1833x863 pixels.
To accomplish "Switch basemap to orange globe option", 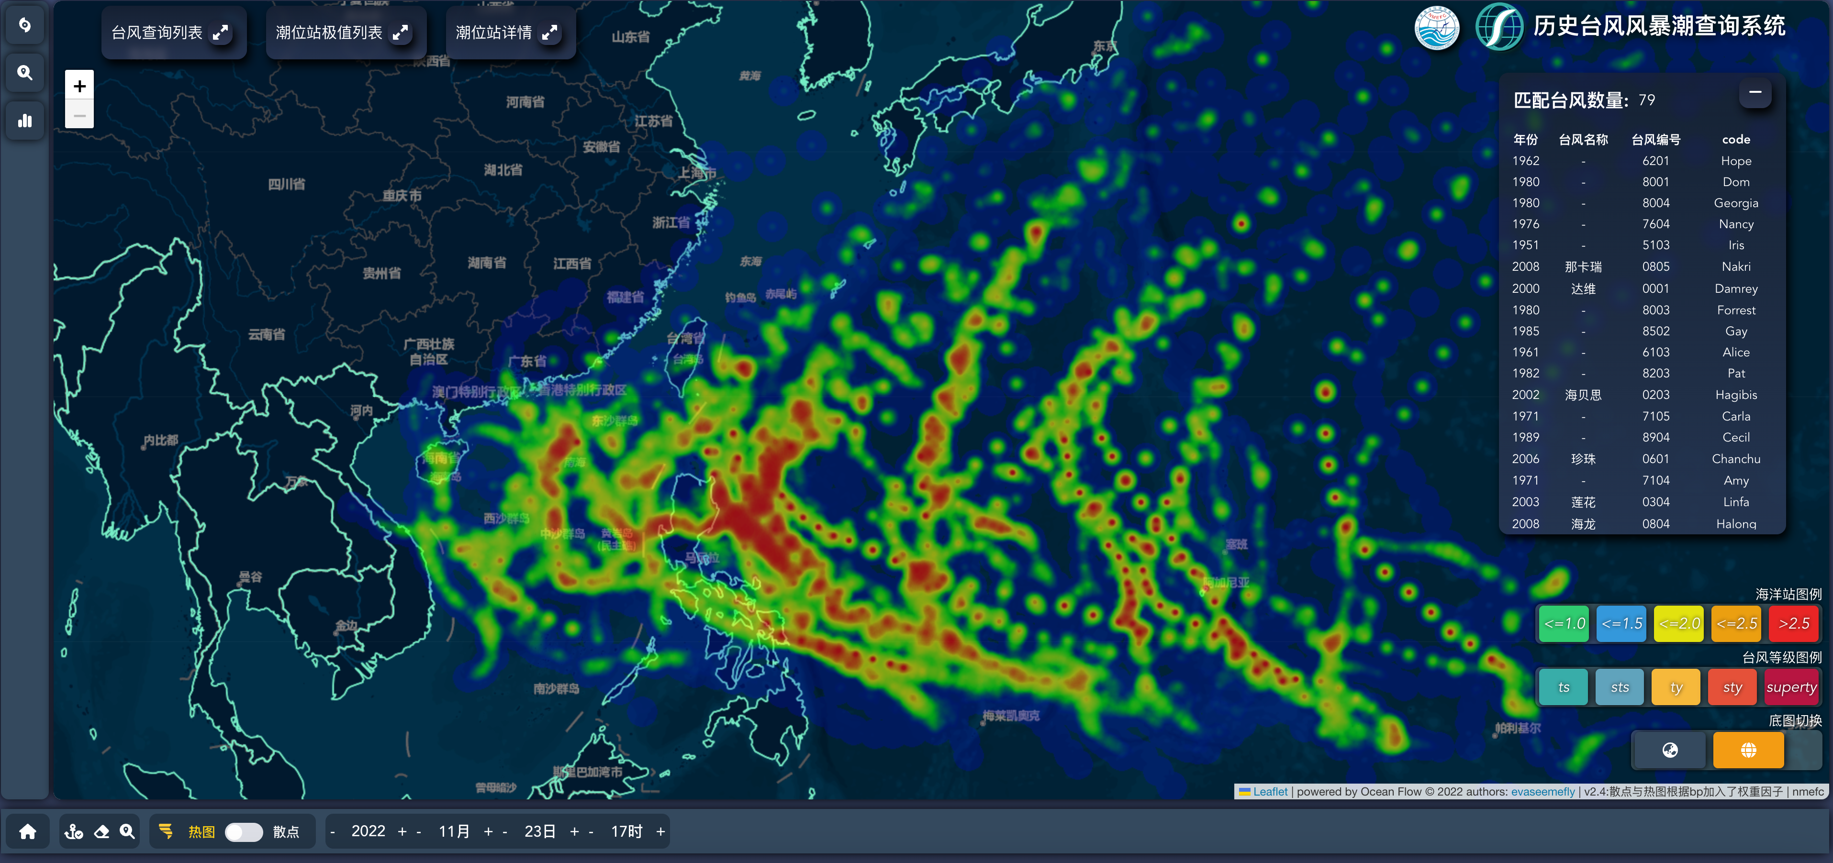I will point(1748,750).
